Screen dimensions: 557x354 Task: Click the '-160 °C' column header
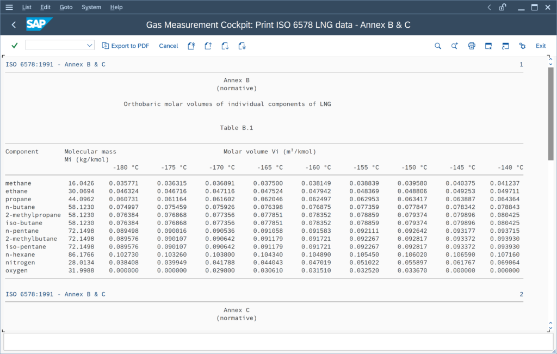click(x=318, y=167)
